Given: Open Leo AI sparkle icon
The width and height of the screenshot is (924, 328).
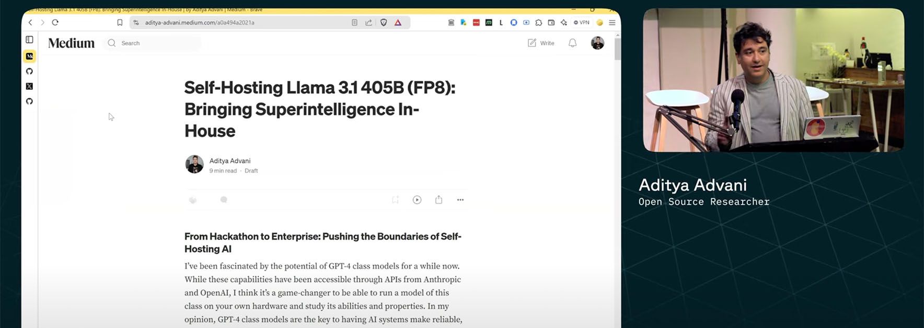Looking at the screenshot, I should [x=564, y=22].
